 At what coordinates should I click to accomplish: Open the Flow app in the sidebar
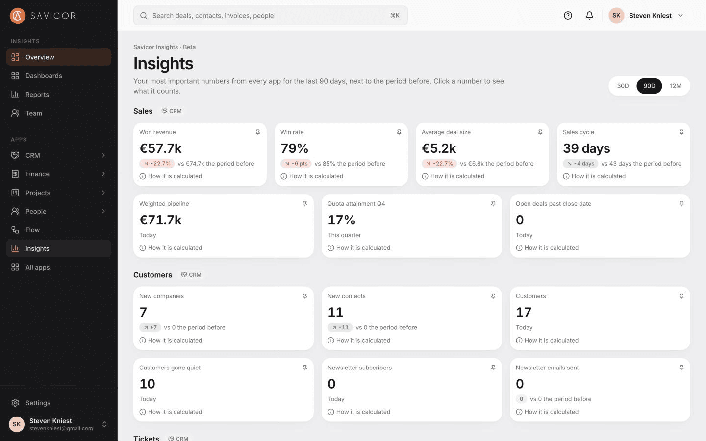click(59, 230)
